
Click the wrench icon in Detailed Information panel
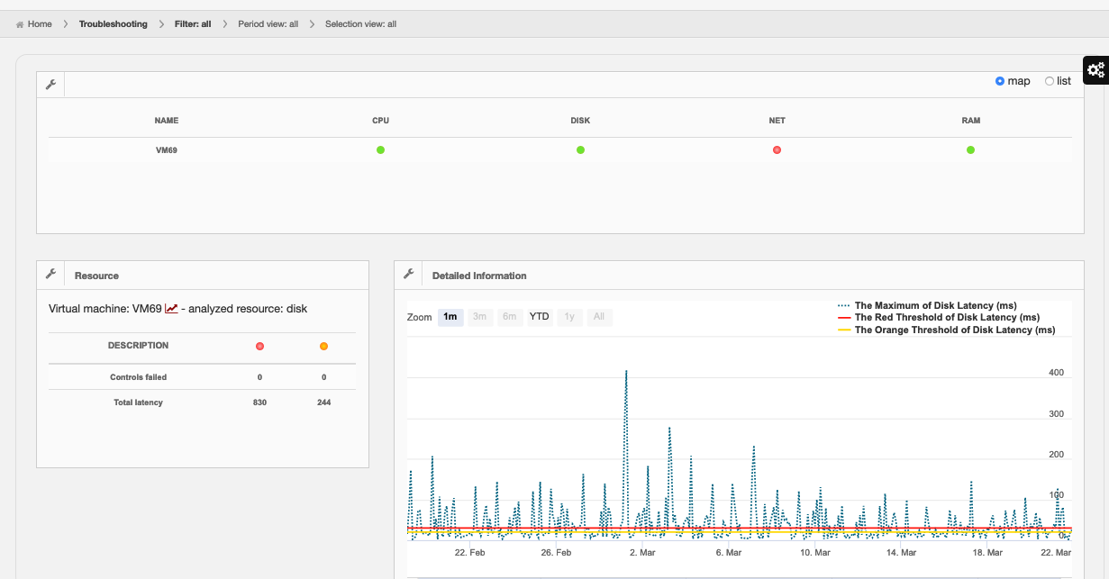coord(408,275)
